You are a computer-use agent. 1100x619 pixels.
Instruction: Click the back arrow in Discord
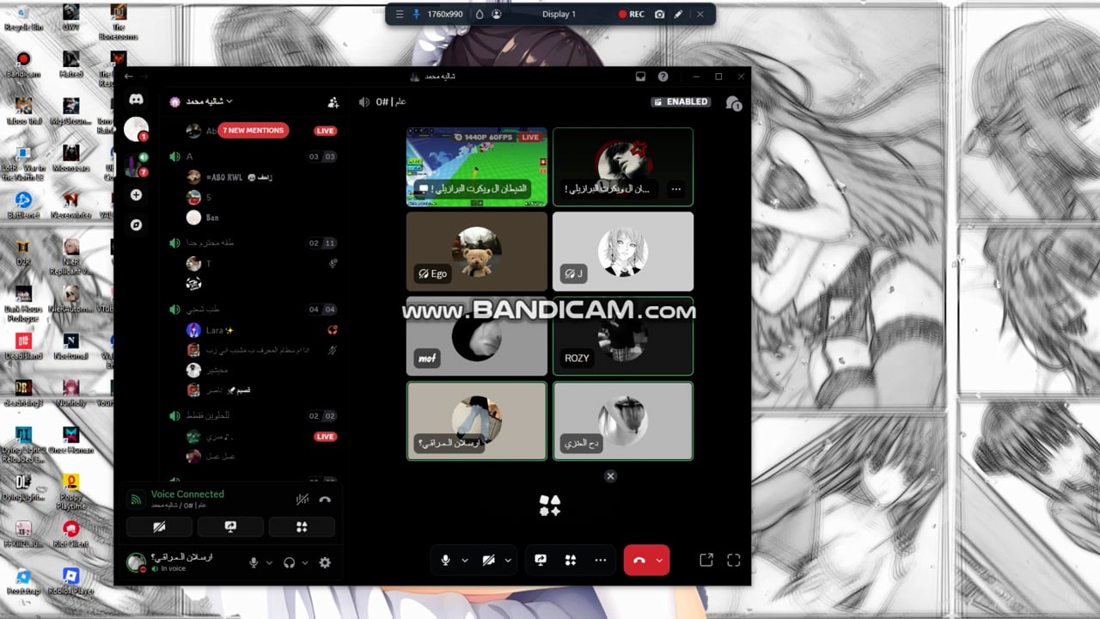point(129,77)
